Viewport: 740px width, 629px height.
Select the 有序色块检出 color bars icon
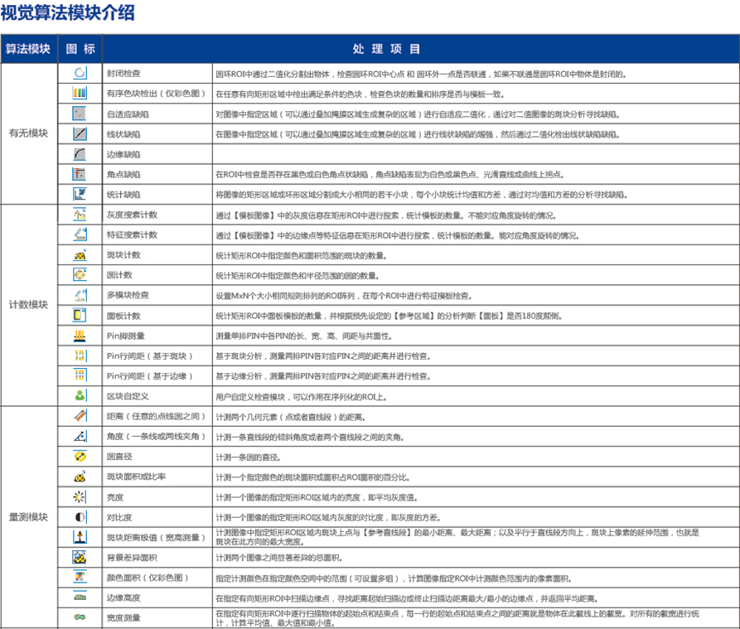click(80, 94)
